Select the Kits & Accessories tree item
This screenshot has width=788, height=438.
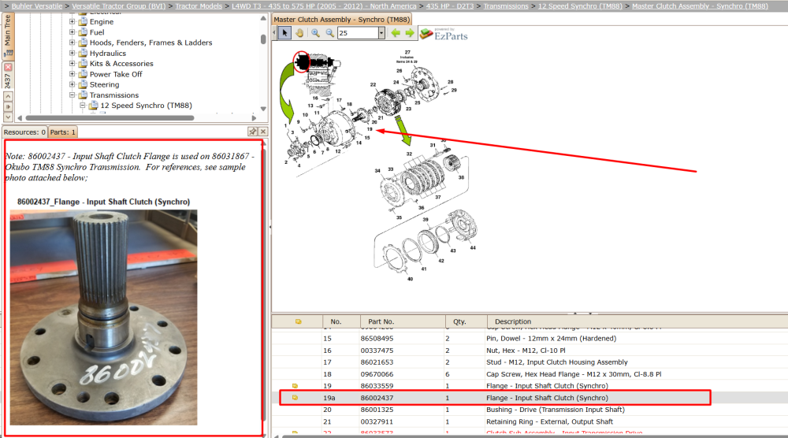(x=121, y=63)
